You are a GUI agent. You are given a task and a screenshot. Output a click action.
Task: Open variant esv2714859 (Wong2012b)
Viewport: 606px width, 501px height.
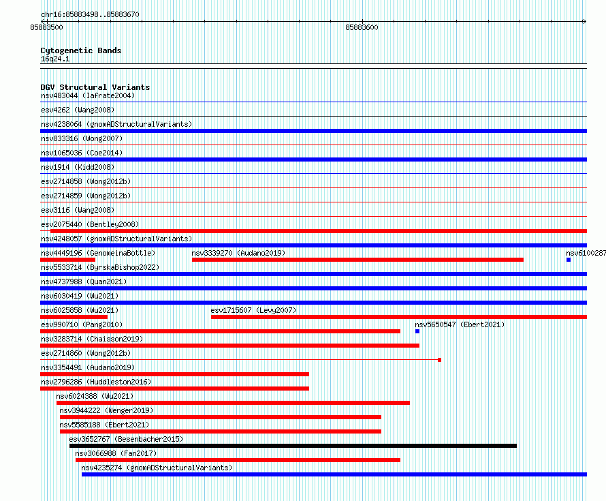coord(86,196)
